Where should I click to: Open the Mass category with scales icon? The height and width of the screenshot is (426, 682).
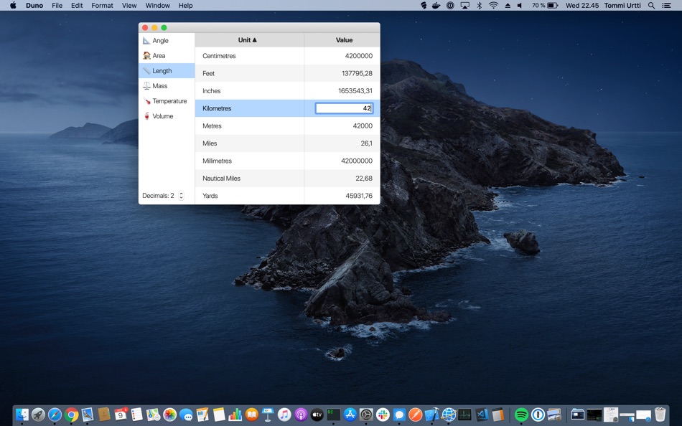click(159, 86)
